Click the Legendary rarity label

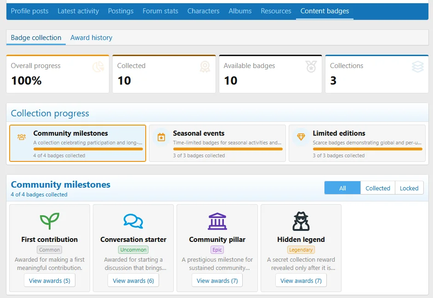click(301, 250)
